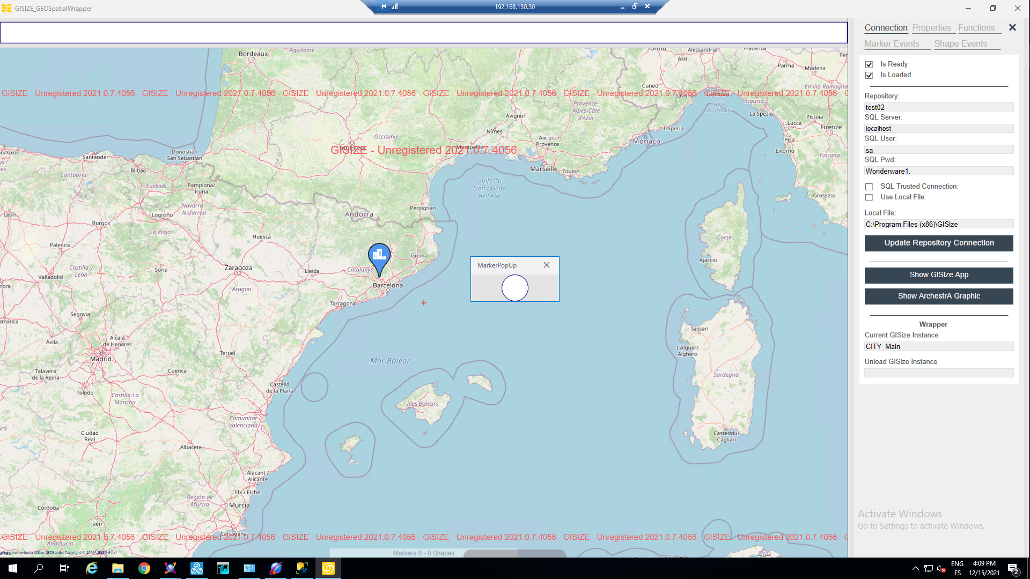This screenshot has width=1030, height=579.
Task: Open Google Chrome from the taskbar
Action: [144, 568]
